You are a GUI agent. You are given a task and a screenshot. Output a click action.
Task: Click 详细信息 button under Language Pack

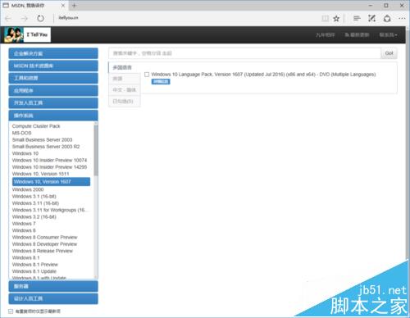tap(161, 81)
